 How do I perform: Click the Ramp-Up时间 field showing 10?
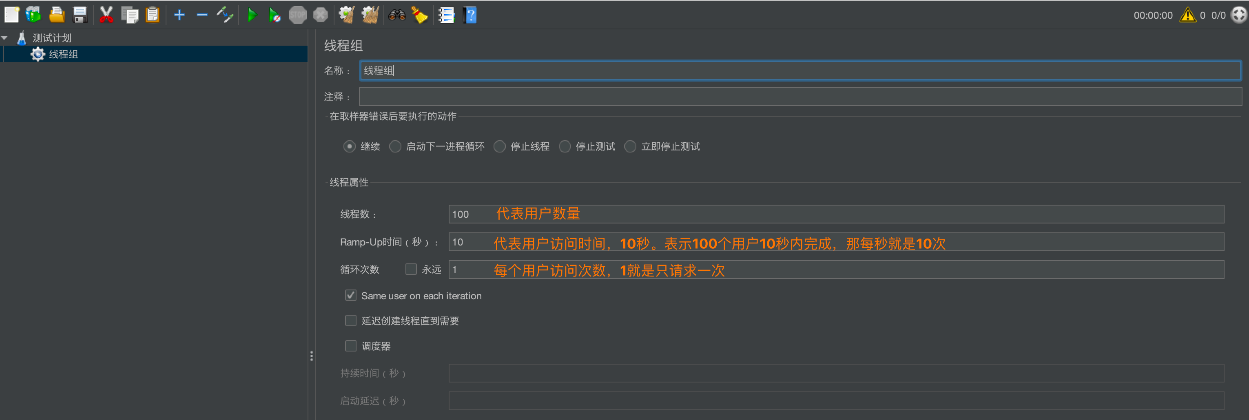click(x=836, y=242)
